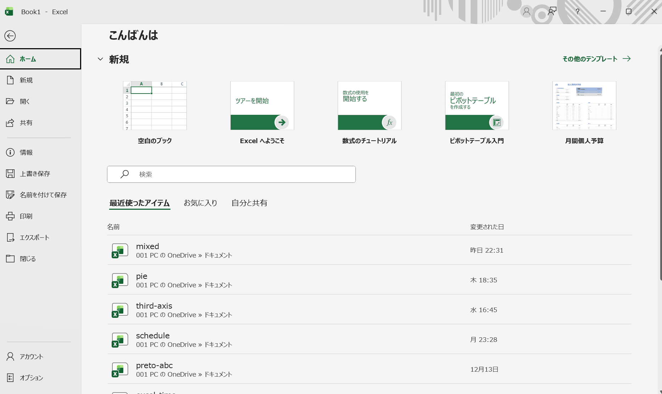Select the 最近使ったアイテム tab
Screen dimensions: 662x394
pyautogui.click(x=139, y=203)
